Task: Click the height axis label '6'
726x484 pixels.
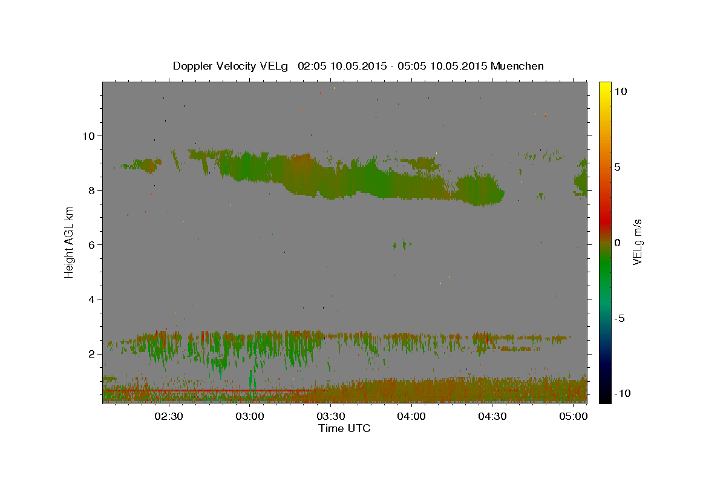Action: [92, 244]
